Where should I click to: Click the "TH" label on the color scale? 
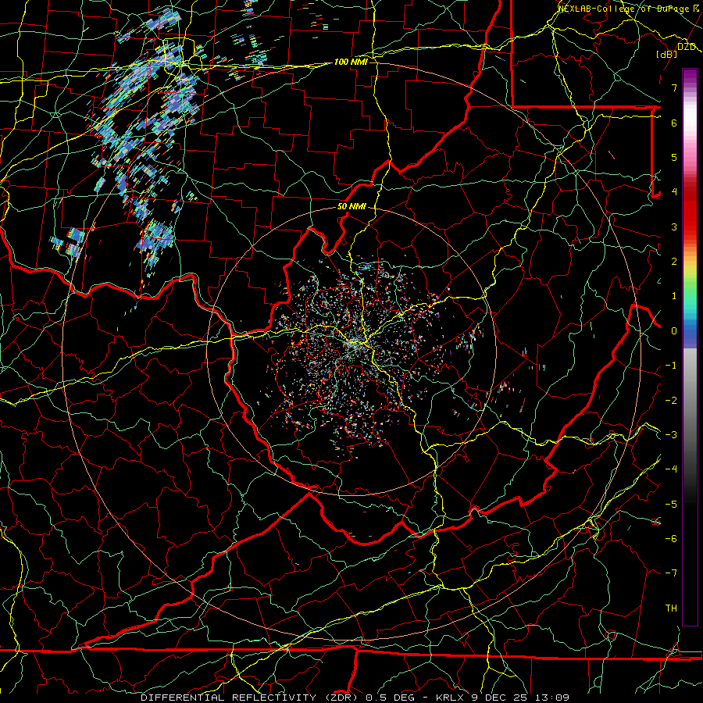point(671,608)
